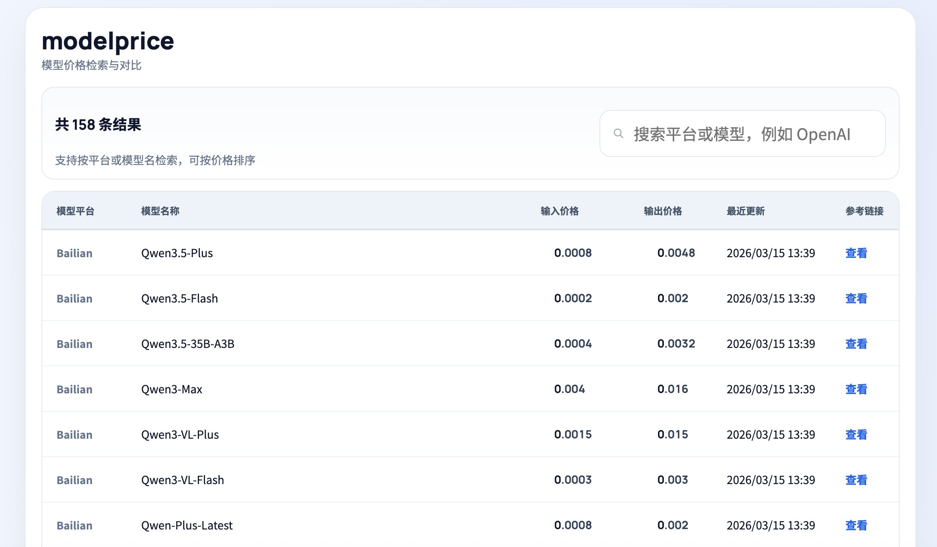Open the 查看 link for Qwen3.5-Flash

point(856,299)
